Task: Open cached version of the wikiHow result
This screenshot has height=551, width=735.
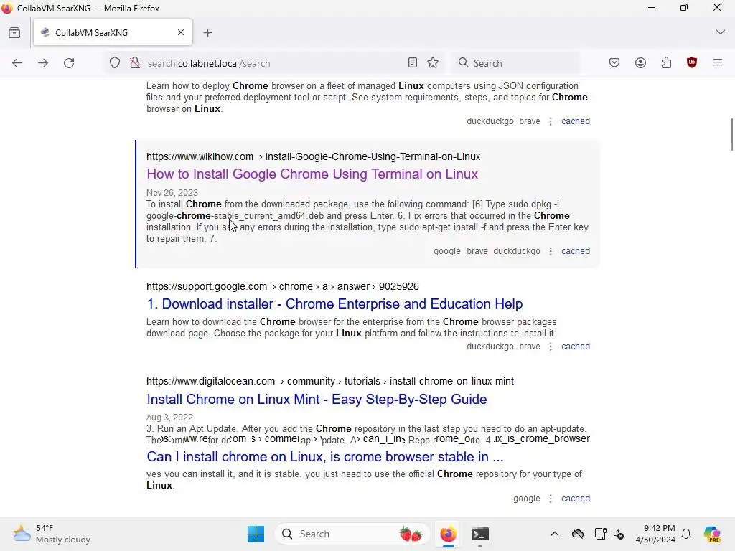Action: 576,251
